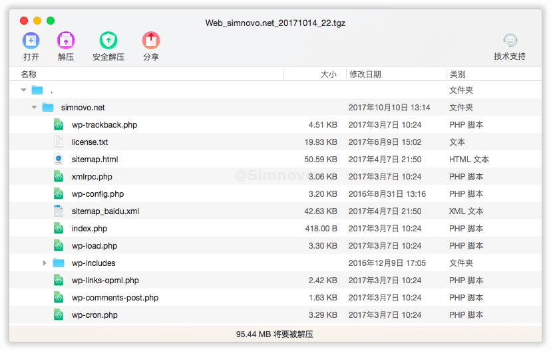Click the wp-includes folder icon
The width and height of the screenshot is (551, 351).
point(59,263)
